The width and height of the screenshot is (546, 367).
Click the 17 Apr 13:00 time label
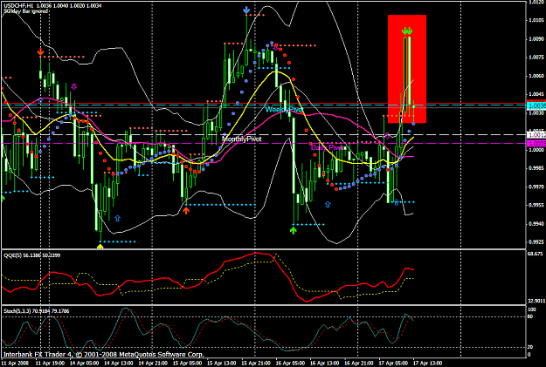pos(427,363)
